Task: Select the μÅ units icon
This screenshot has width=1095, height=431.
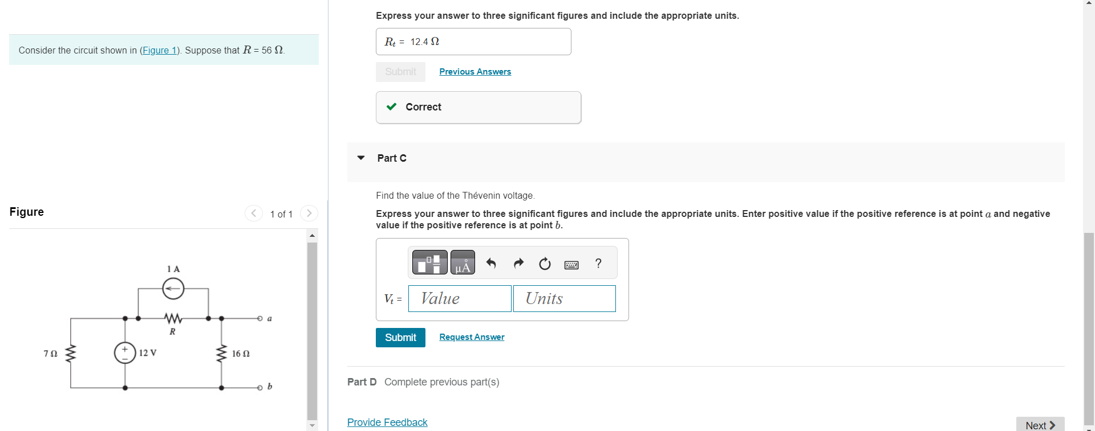Action: point(462,262)
